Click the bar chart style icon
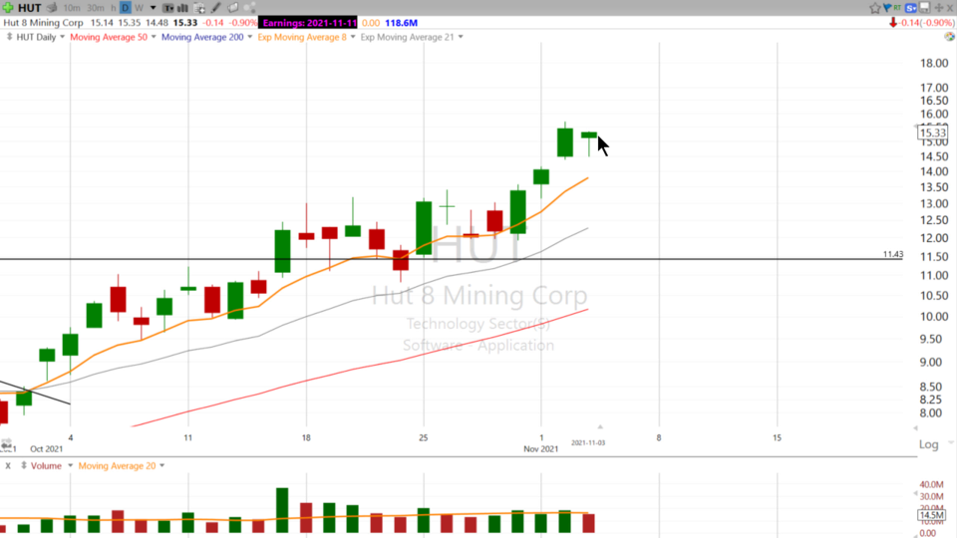The image size is (957, 538). (181, 8)
